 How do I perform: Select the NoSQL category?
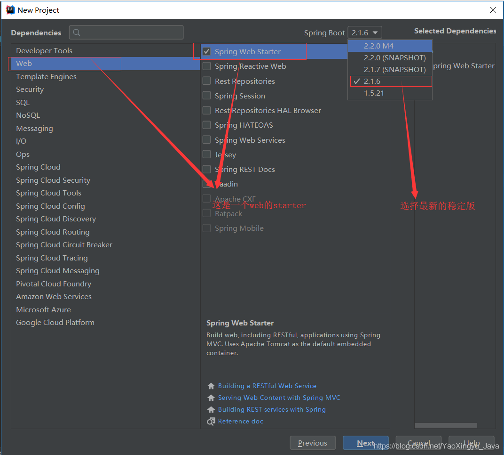coord(105,115)
